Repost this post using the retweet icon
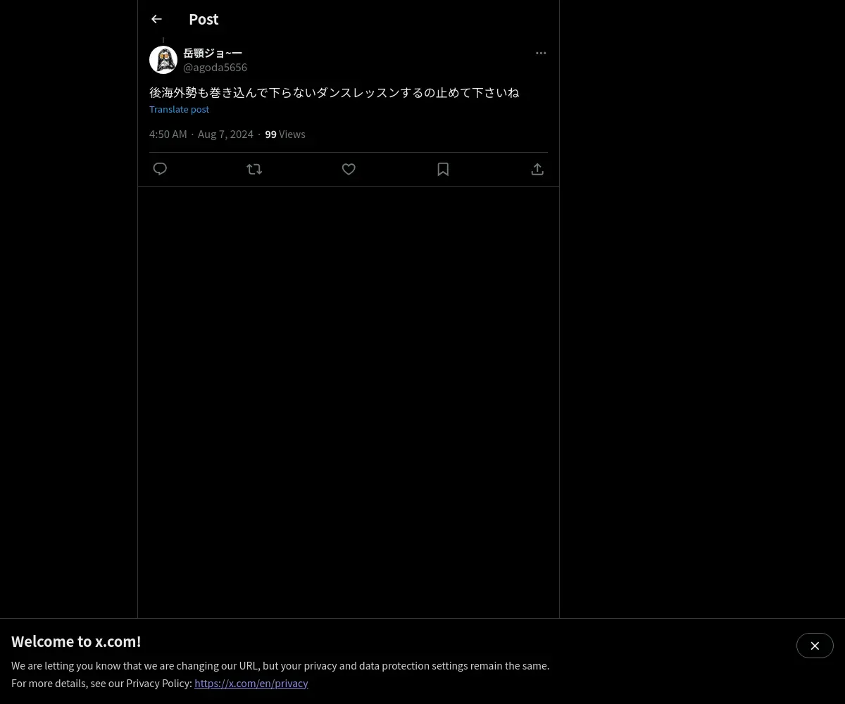The image size is (845, 704). coord(254,169)
